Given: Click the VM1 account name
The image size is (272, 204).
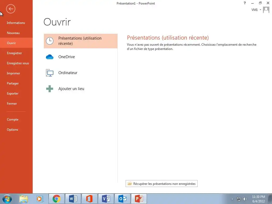Looking at the screenshot, I should pyautogui.click(x=254, y=10).
